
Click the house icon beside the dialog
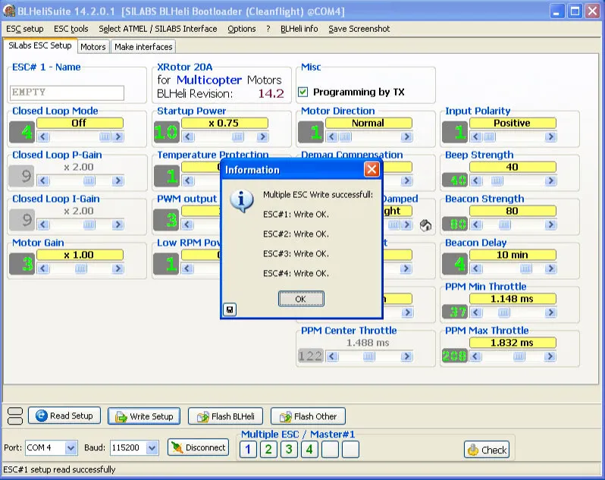pos(426,225)
